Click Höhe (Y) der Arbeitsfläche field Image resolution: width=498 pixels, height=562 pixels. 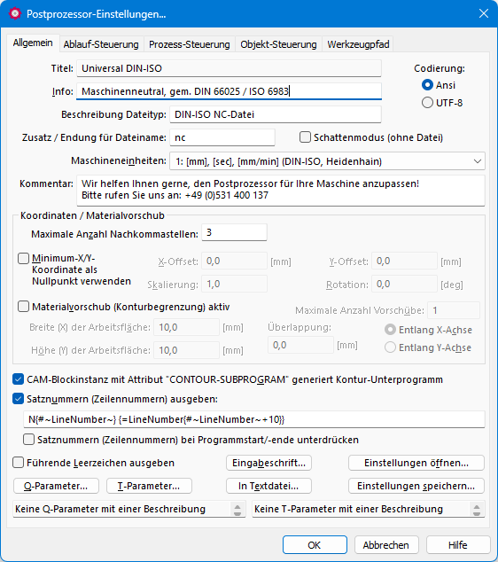point(186,350)
